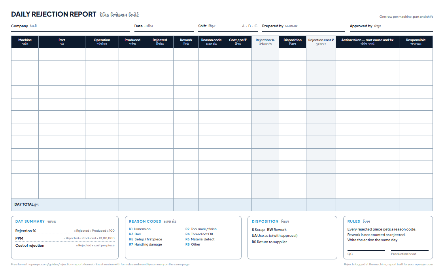Click reason code R8 Other

[193, 244]
